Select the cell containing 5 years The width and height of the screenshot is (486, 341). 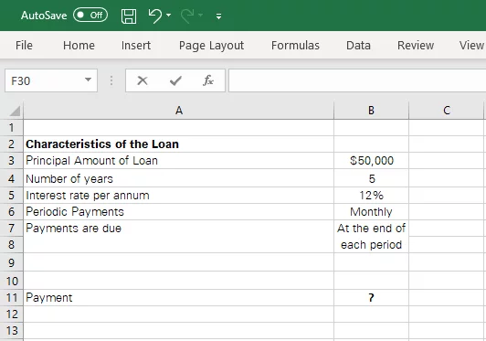[371, 178]
